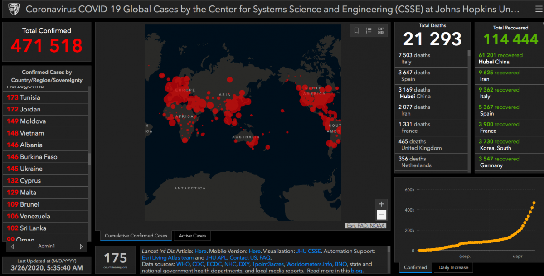544x276 pixels.
Task: Open the DXY data source link
Action: pos(244,264)
